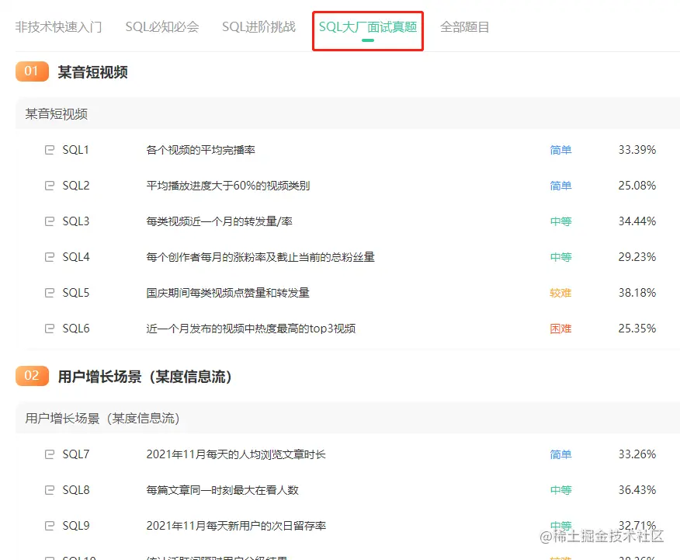Open problem 每篇文章同一时刻最大在看人数
Viewport: 680px width, 560px height.
[223, 490]
